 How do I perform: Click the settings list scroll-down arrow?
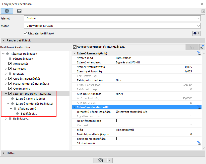click(x=204, y=148)
